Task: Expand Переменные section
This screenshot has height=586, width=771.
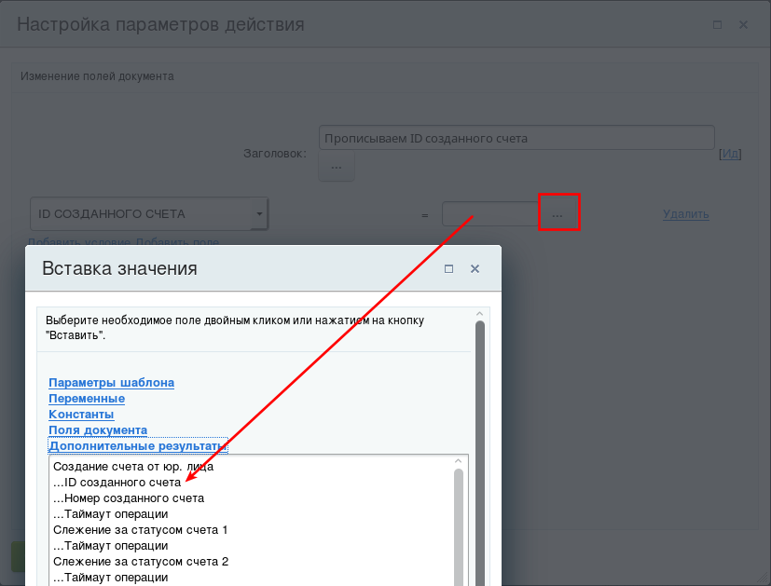Action: pos(87,399)
